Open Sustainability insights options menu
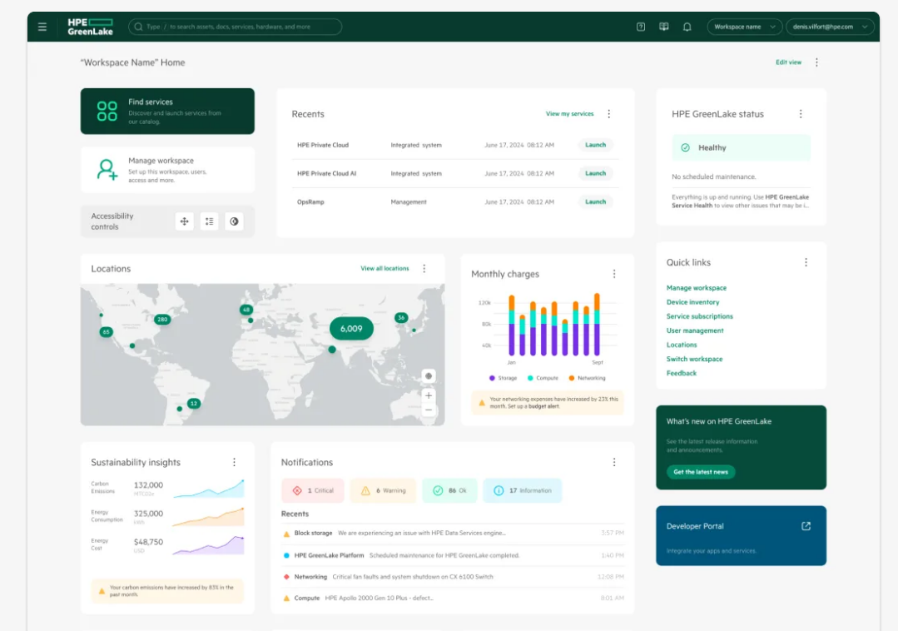Viewport: 898px width, 631px height. pos(234,462)
